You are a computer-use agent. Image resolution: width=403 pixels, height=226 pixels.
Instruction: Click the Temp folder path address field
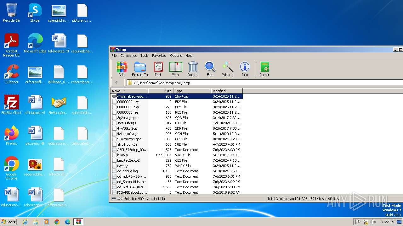click(x=264, y=83)
